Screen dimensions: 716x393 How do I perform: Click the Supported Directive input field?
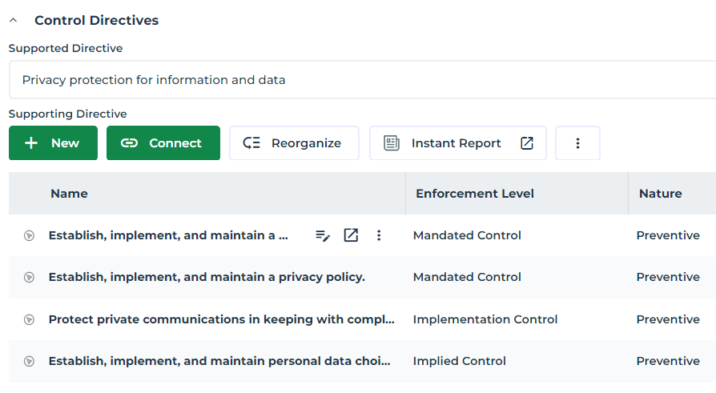pos(360,80)
